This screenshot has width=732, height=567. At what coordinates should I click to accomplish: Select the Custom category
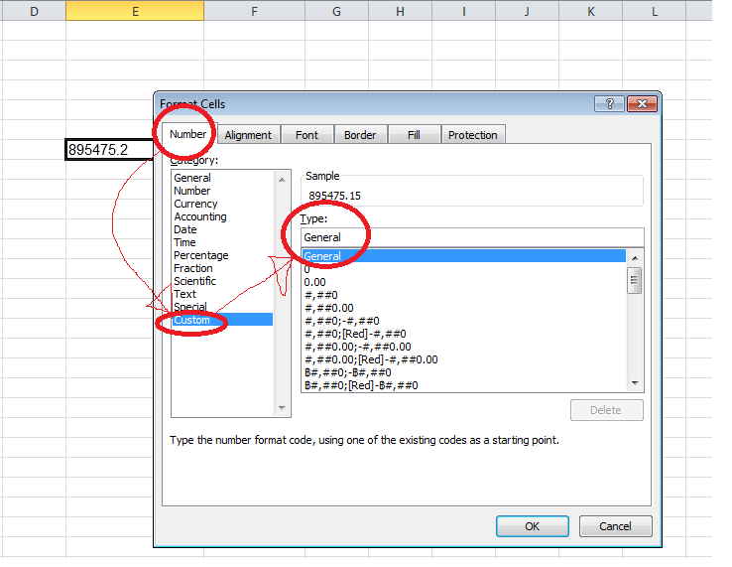(x=223, y=320)
